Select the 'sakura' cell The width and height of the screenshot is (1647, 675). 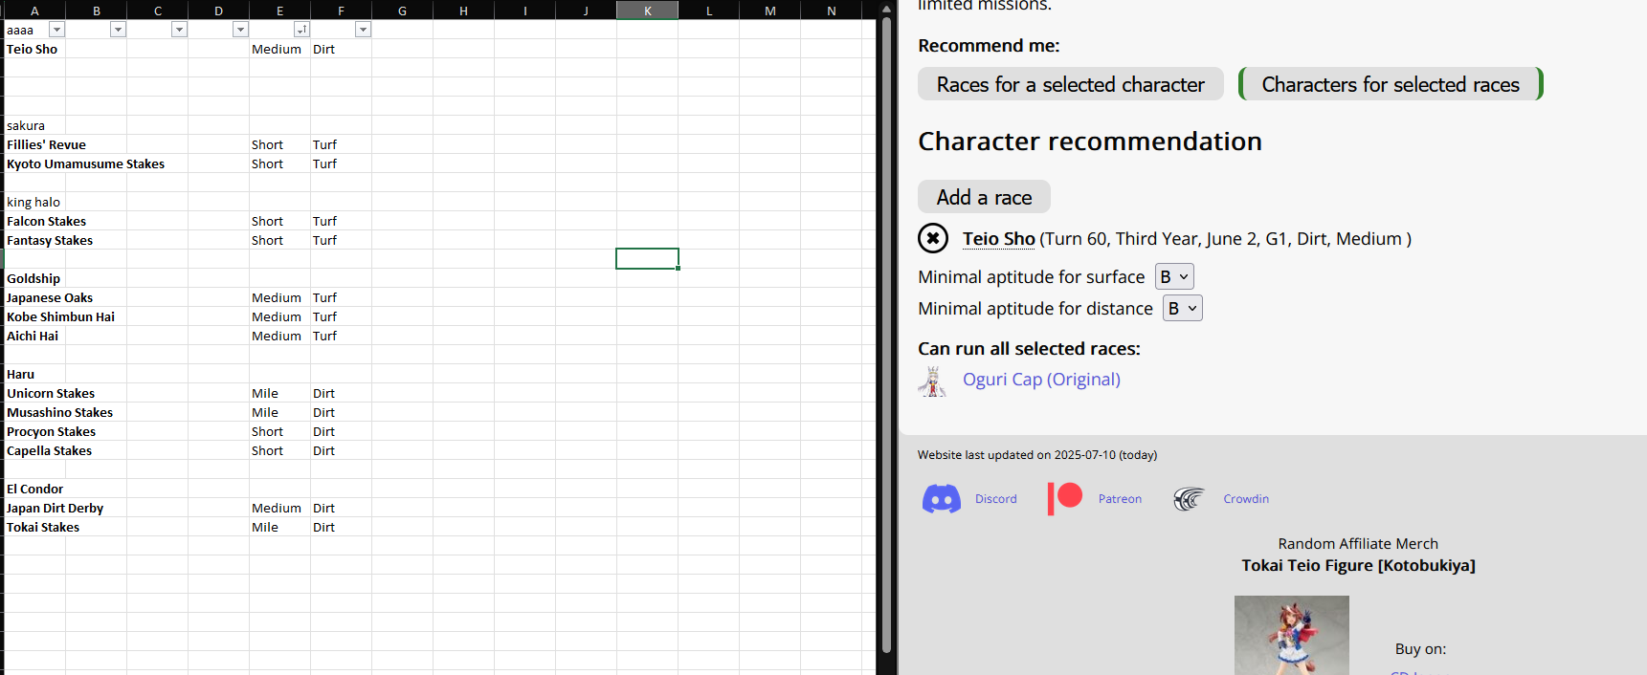(x=35, y=125)
